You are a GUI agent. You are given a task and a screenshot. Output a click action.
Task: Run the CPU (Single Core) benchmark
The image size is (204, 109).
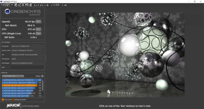(x=38, y=34)
